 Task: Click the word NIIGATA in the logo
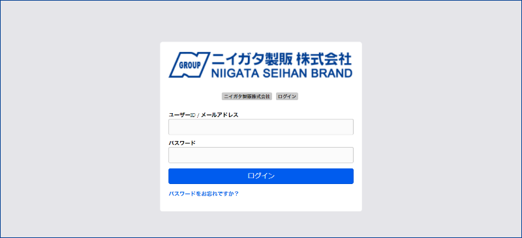click(x=235, y=73)
